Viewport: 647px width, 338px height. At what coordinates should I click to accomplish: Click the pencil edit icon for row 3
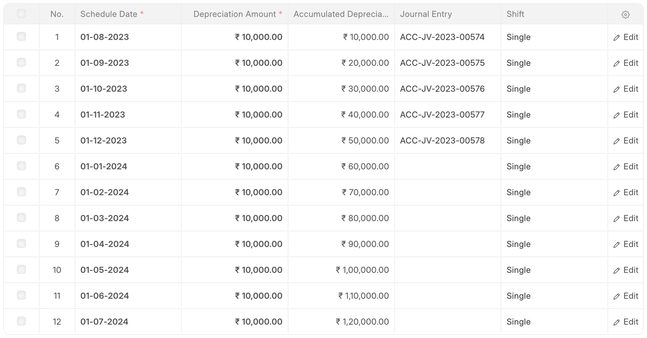(617, 89)
